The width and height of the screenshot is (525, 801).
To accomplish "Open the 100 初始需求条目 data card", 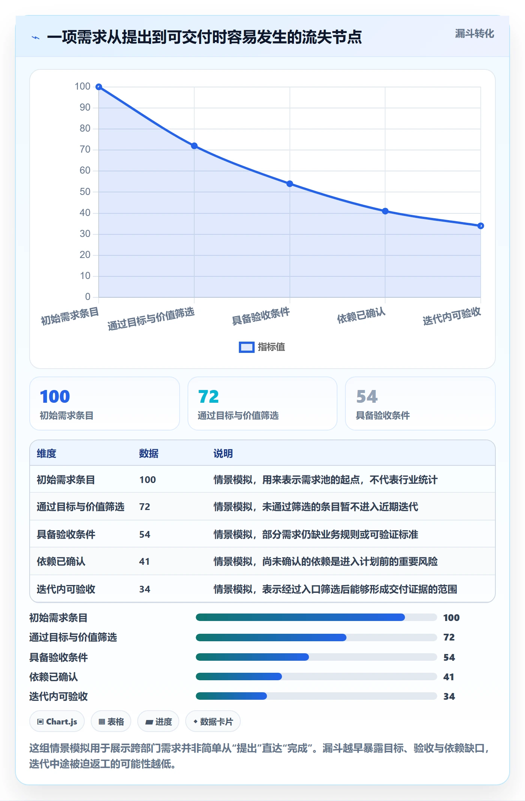I will (105, 403).
